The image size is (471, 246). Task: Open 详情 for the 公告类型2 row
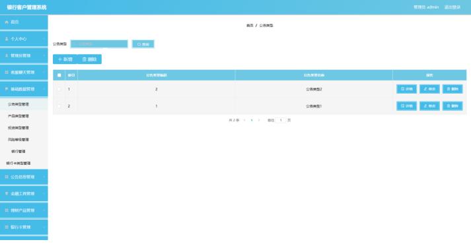tap(407, 89)
